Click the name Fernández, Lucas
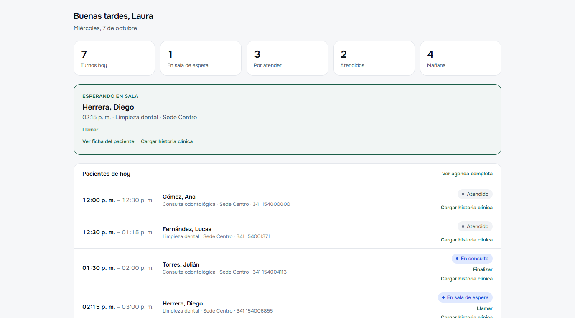Screen dimensions: 575x318 (x=187, y=229)
